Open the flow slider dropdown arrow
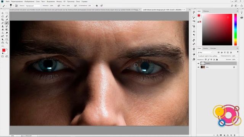244x137 pixels. pos(72,6)
